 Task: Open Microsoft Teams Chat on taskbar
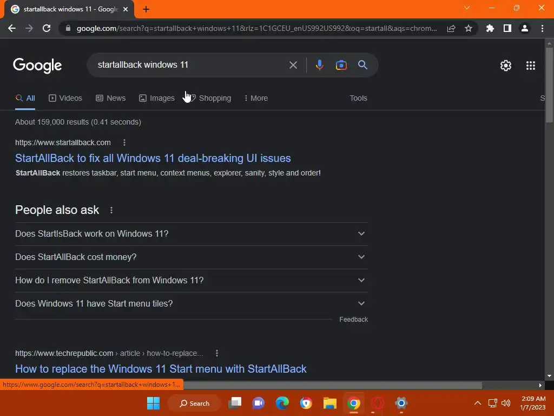click(x=258, y=403)
